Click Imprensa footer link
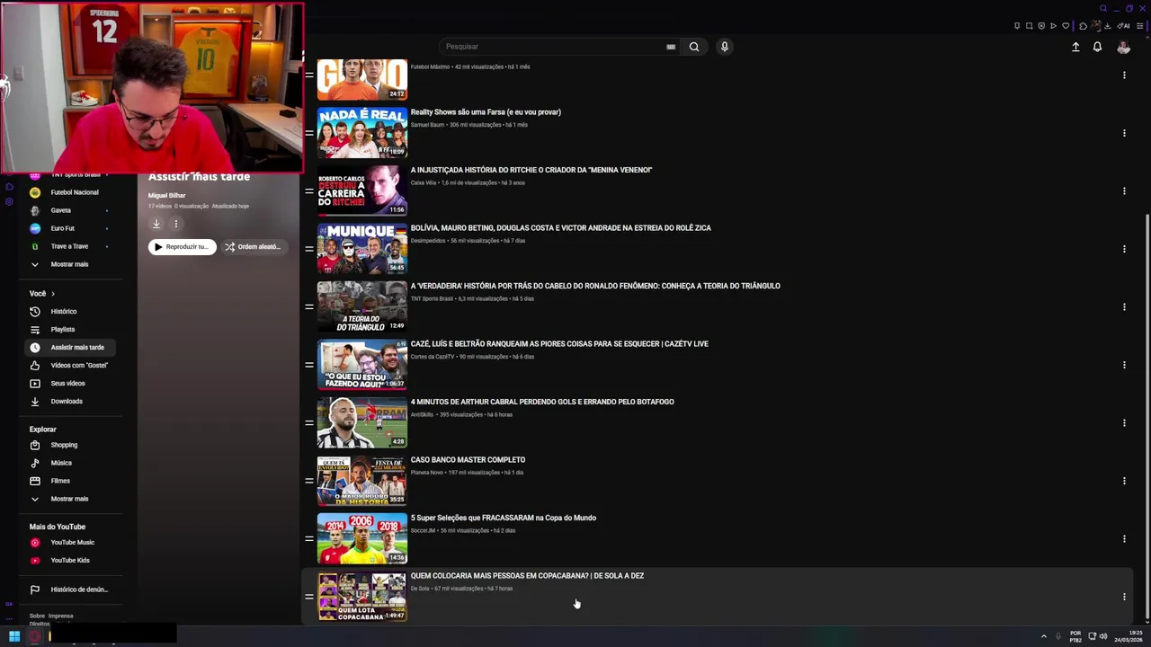 pos(60,616)
